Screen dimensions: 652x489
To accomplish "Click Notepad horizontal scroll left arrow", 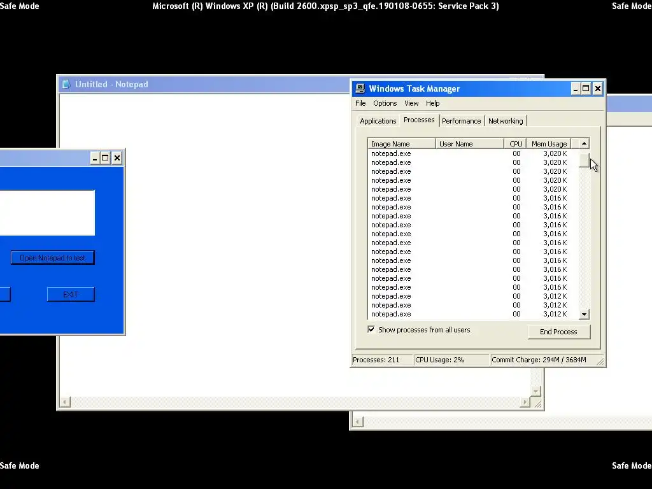I will [x=64, y=402].
